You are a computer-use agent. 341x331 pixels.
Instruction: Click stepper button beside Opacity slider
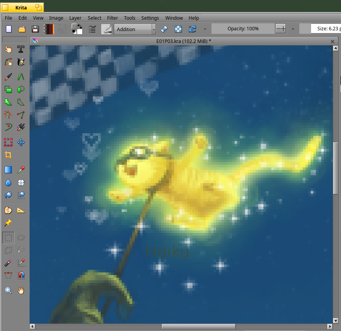(281, 28)
